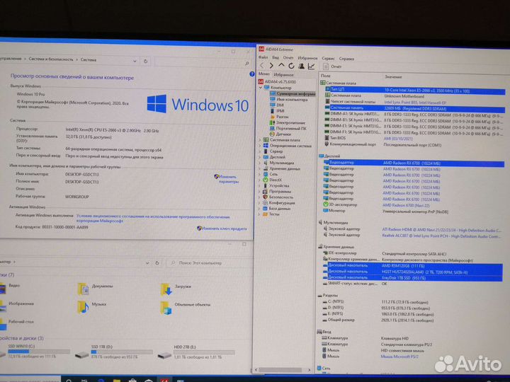Image resolution: width=510 pixels, height=382 pixels.
Task: Open the Справка menu in AIDA64
Action: (346, 59)
